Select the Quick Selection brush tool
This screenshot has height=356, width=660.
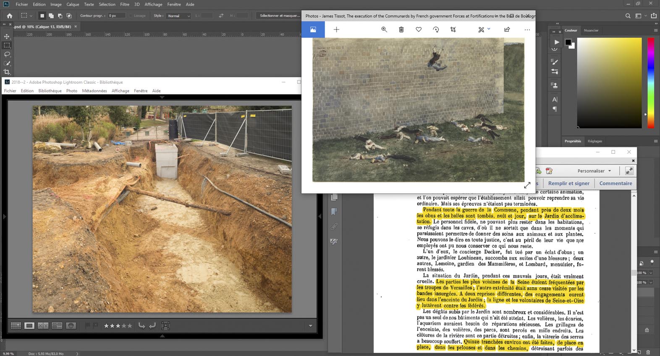point(7,63)
